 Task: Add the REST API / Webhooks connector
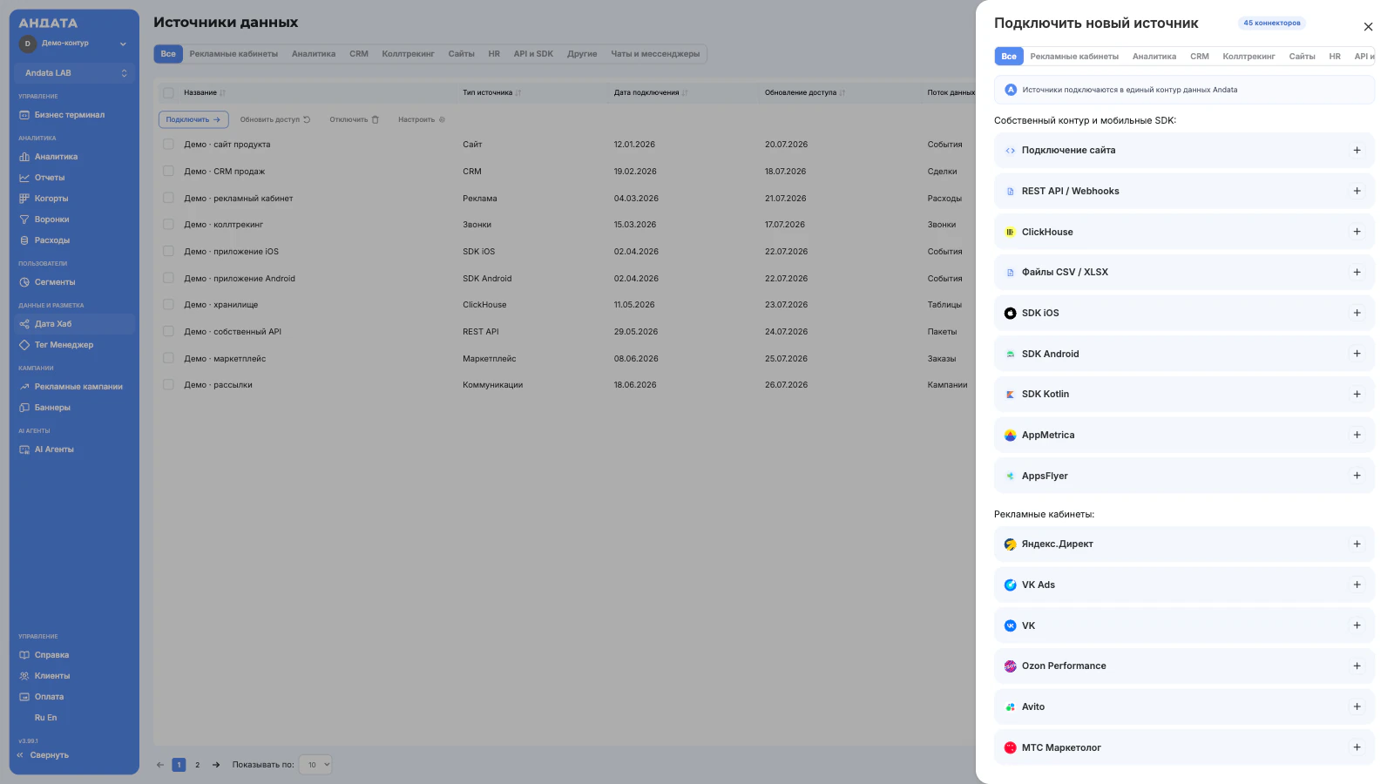tap(1357, 191)
